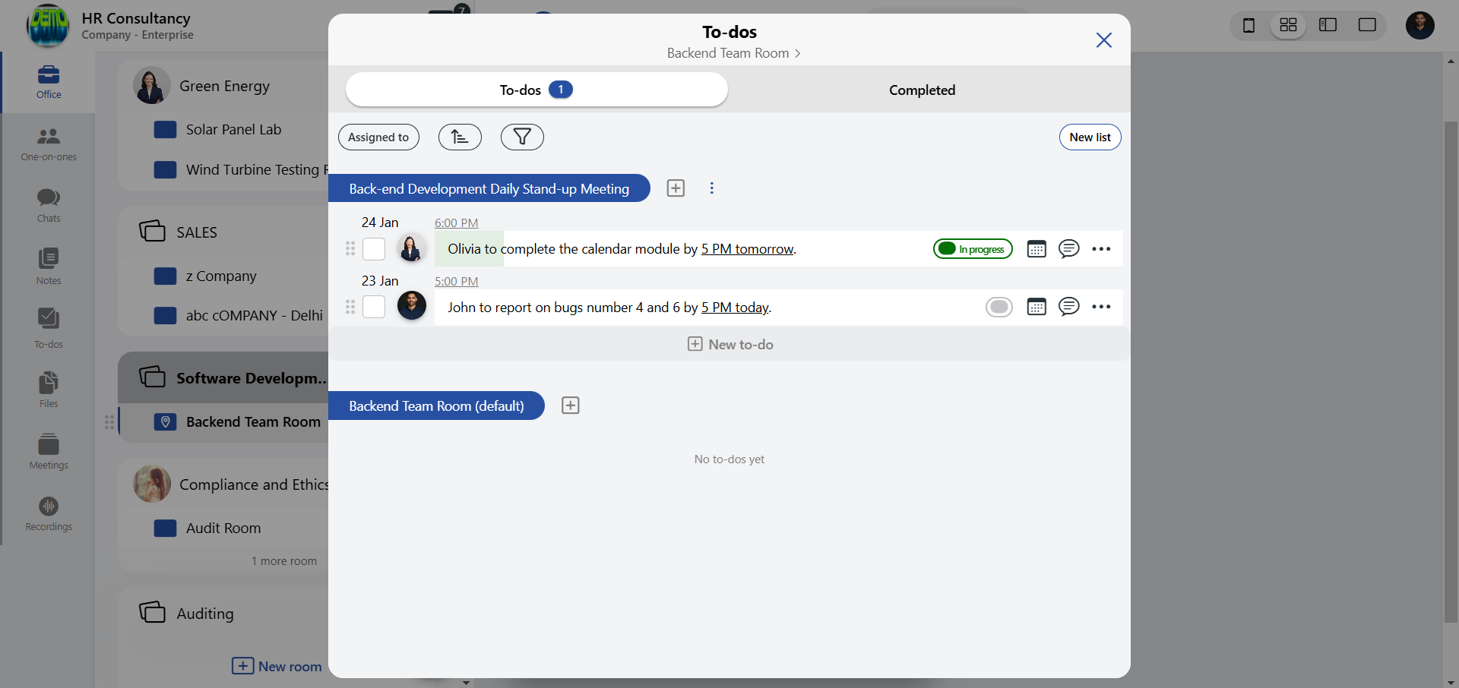This screenshot has height=688, width=1459.
Task: Open Files in sidebar
Action: (49, 390)
